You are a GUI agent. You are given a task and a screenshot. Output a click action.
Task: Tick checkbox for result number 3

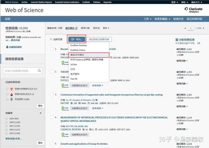[x=52, y=94]
